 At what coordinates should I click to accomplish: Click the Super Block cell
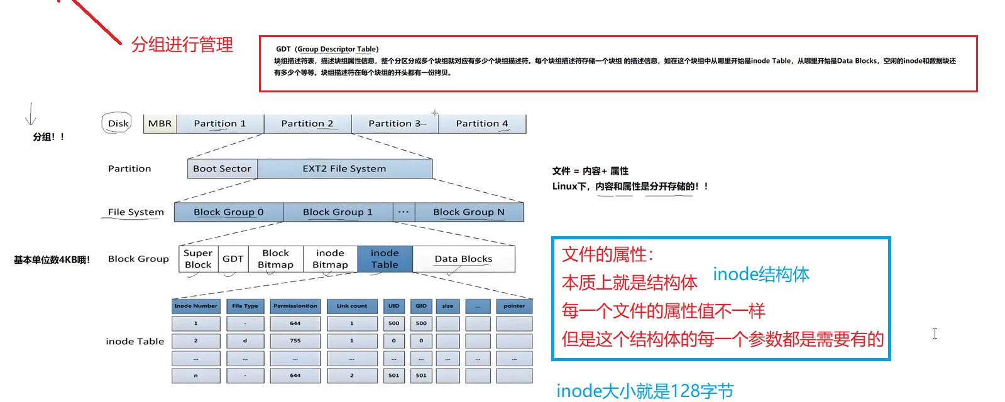(x=198, y=259)
